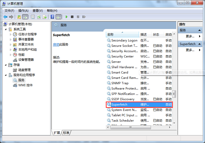The width and height of the screenshot is (205, 143).
Task: Click the vertical scrollbar thumb in services list
Action: [174, 93]
